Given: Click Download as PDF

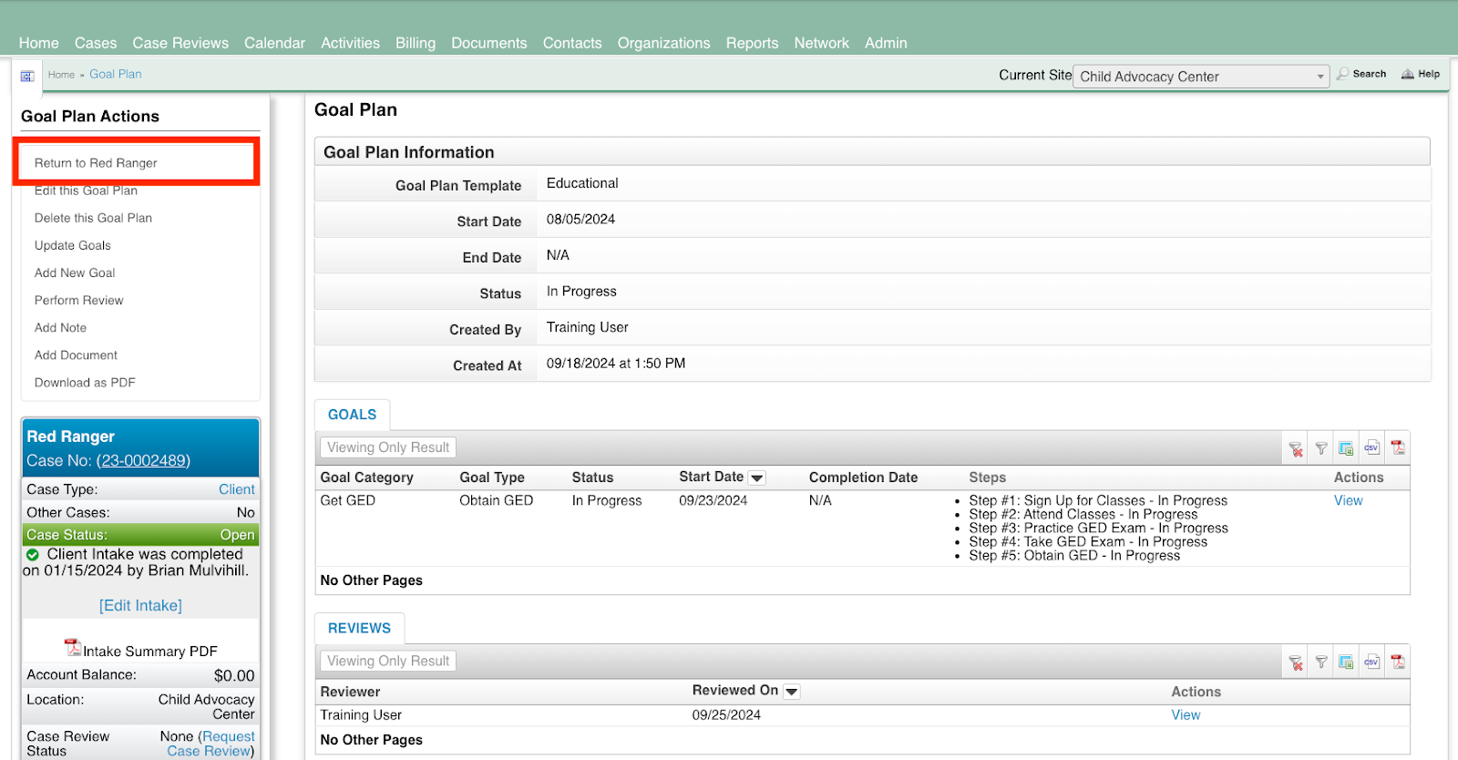Looking at the screenshot, I should (85, 383).
